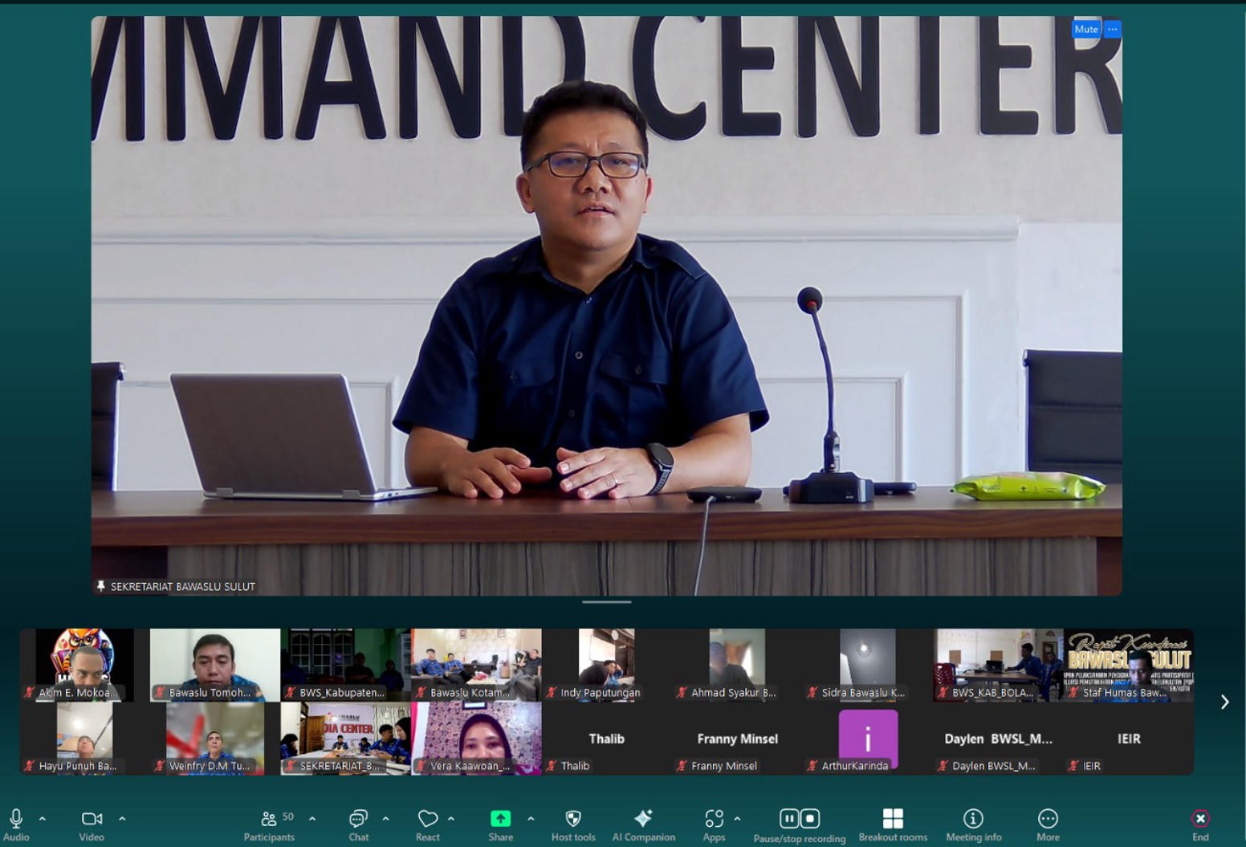End the meeting

tap(1200, 820)
